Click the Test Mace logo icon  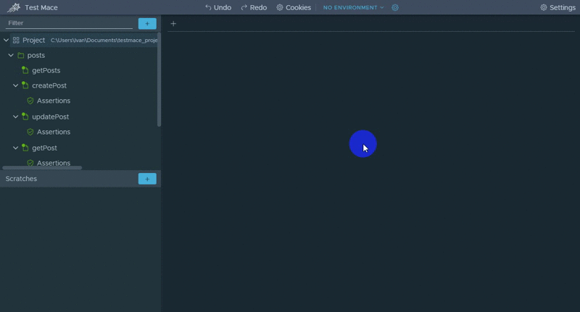pos(14,7)
